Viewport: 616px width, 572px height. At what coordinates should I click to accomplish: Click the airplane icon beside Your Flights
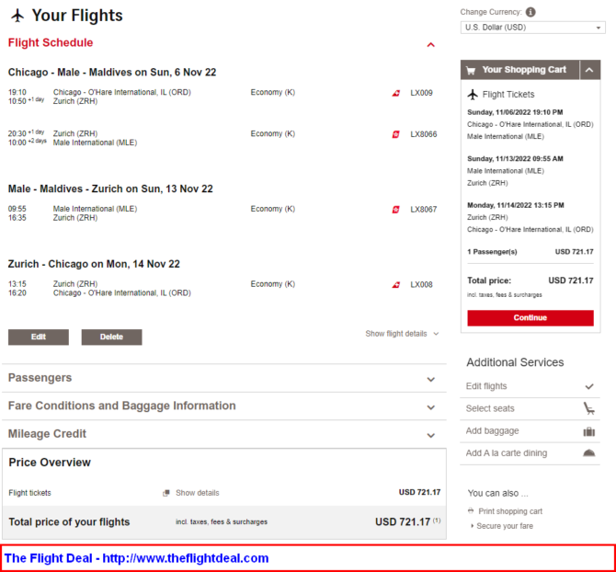point(17,16)
